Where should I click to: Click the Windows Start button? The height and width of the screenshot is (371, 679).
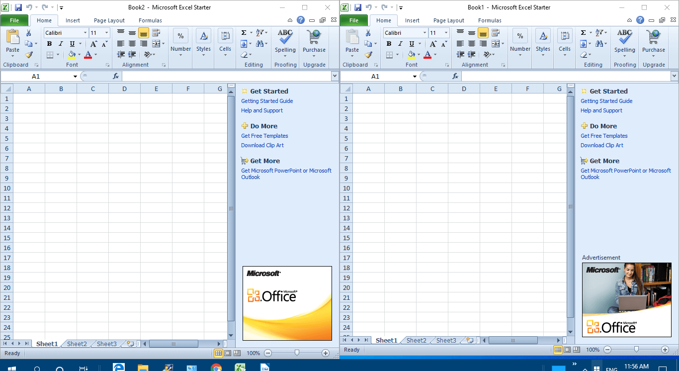(x=12, y=369)
